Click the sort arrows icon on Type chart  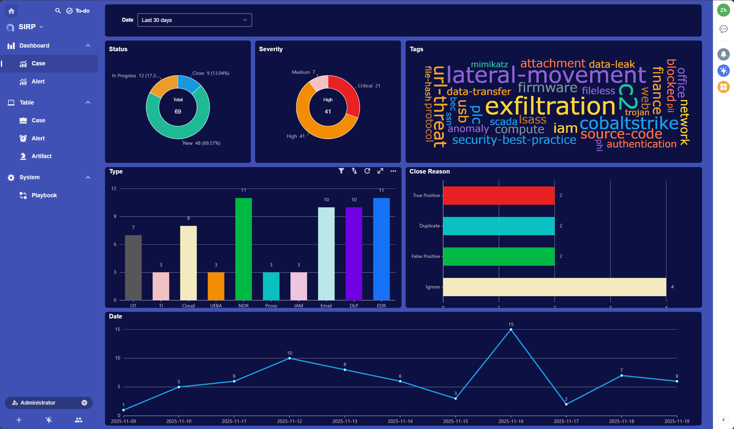354,171
